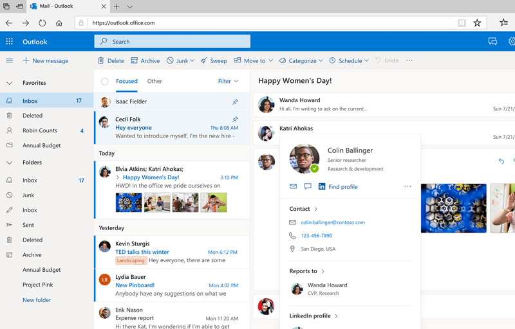The height and width of the screenshot is (329, 515).
Task: Open Archive folder in Folders list
Action: (46, 254)
